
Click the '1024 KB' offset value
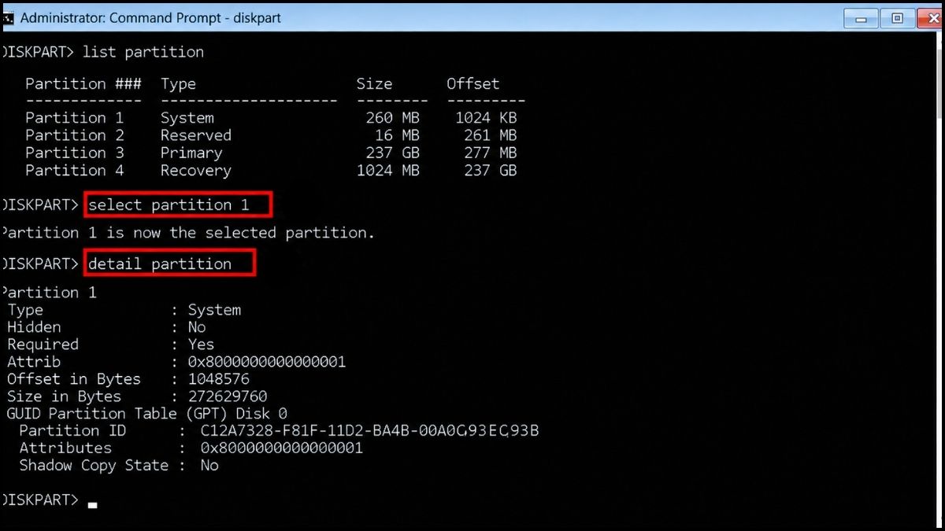point(486,117)
